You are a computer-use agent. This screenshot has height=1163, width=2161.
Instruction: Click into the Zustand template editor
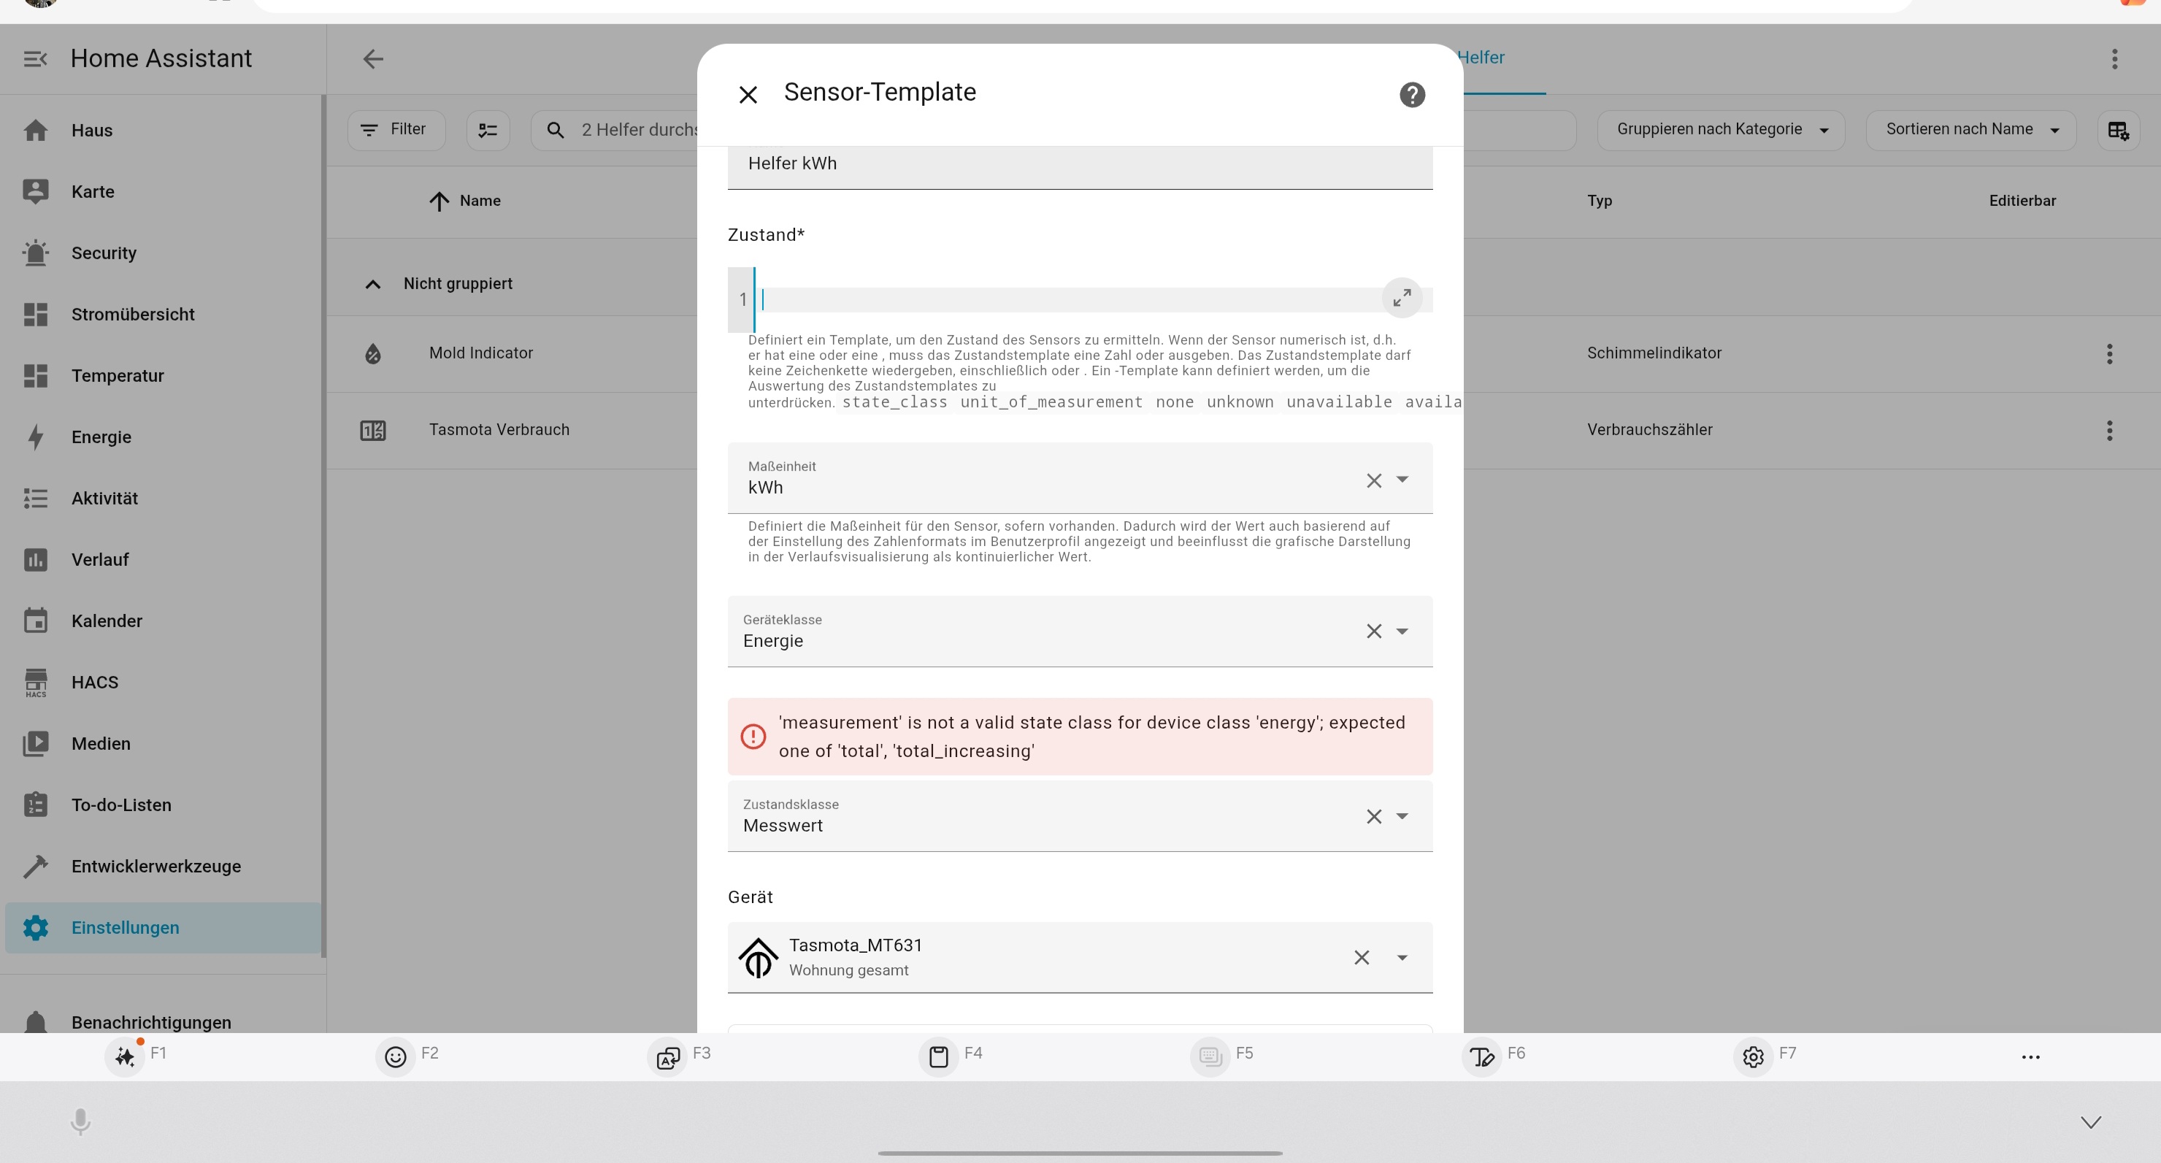click(x=1065, y=299)
